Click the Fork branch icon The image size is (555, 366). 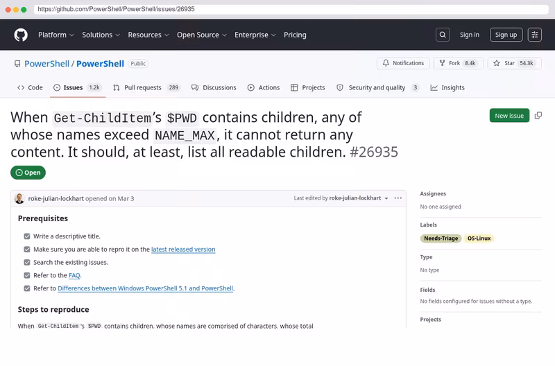coord(442,63)
